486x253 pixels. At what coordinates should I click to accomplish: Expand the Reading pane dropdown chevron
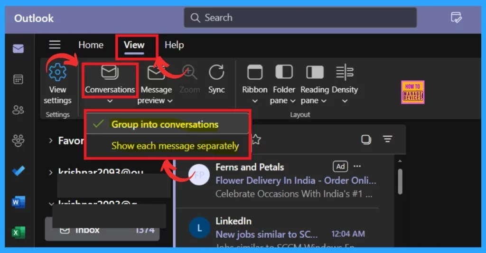click(324, 101)
